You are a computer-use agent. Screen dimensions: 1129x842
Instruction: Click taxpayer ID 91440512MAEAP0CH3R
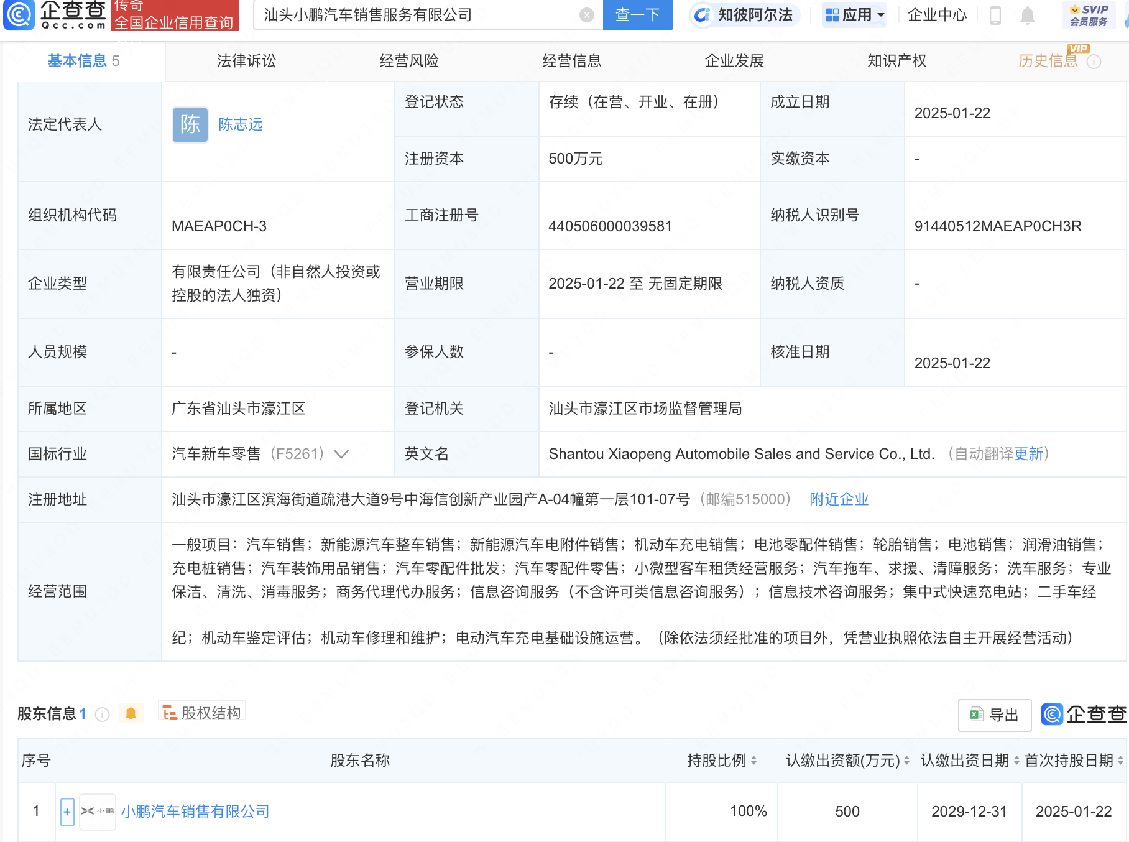pos(997,226)
